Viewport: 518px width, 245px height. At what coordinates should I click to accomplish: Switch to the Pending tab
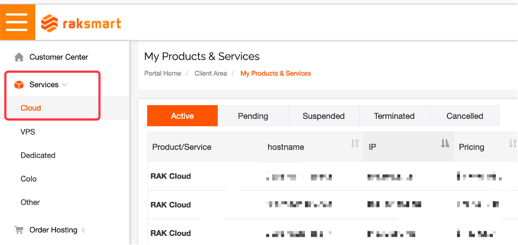(253, 116)
